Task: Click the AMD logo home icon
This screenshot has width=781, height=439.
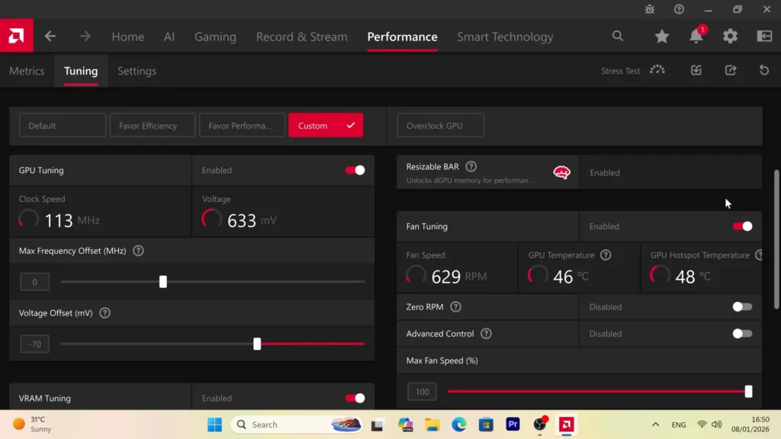Action: (17, 36)
